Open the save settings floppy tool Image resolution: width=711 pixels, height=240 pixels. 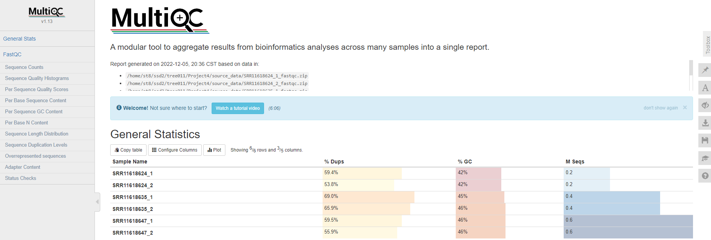(x=705, y=140)
